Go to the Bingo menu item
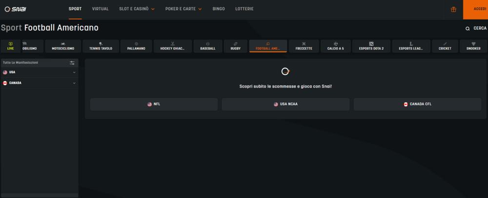This screenshot has height=198, width=488. pos(219,9)
